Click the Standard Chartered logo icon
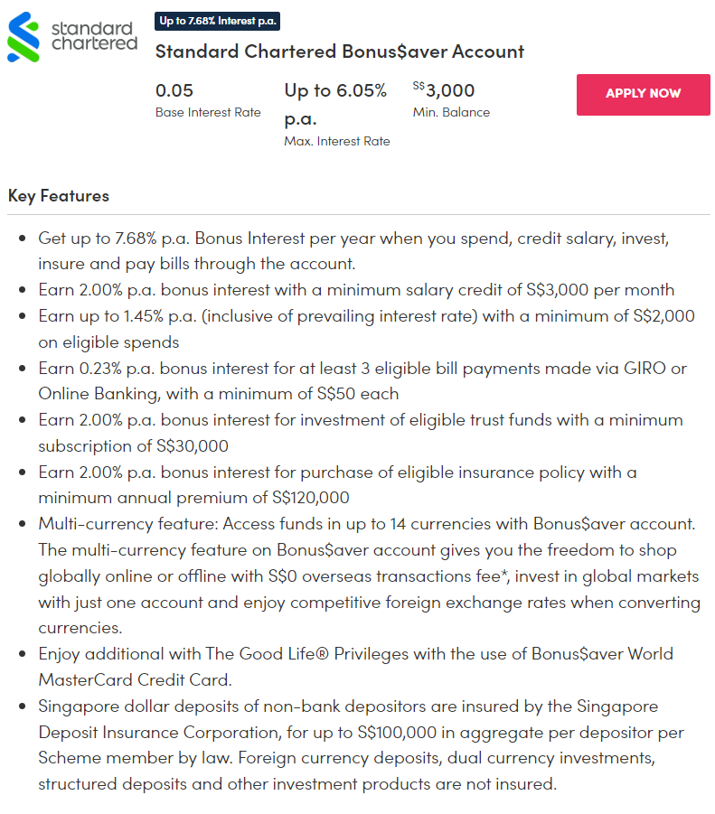 pos(24,36)
